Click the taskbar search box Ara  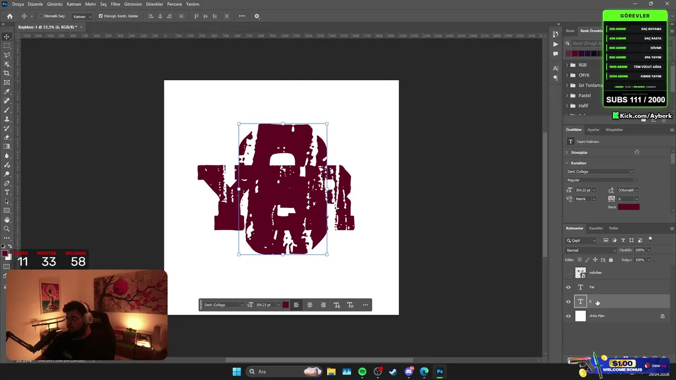point(285,372)
